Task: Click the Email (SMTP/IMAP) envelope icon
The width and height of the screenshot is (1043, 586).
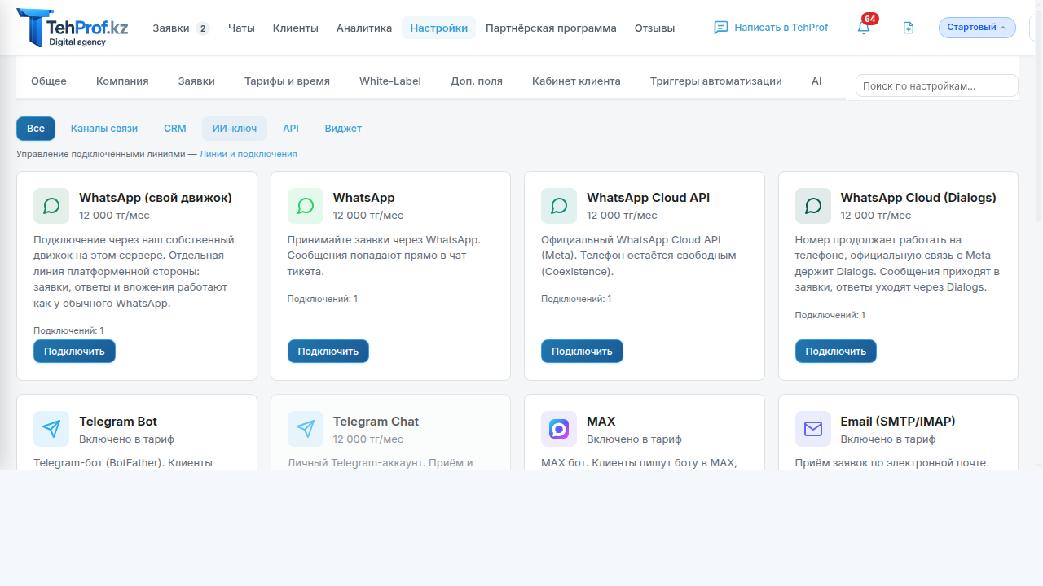Action: coord(813,429)
